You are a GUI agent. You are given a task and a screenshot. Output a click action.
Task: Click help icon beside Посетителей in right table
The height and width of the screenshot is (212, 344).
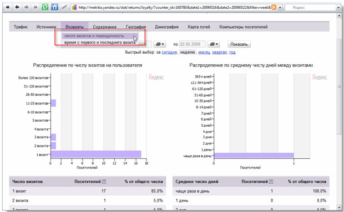pyautogui.click(x=271, y=182)
